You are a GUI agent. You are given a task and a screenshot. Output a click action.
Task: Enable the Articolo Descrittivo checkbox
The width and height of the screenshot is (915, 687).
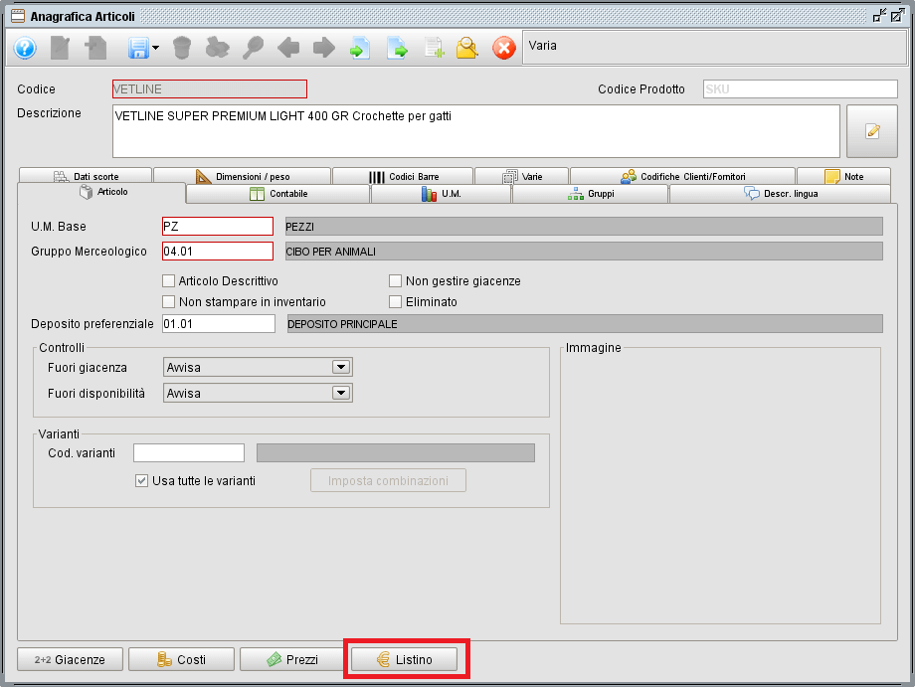coord(168,280)
